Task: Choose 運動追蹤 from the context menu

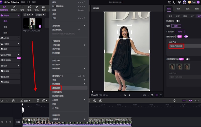Action: pyautogui.click(x=56, y=88)
